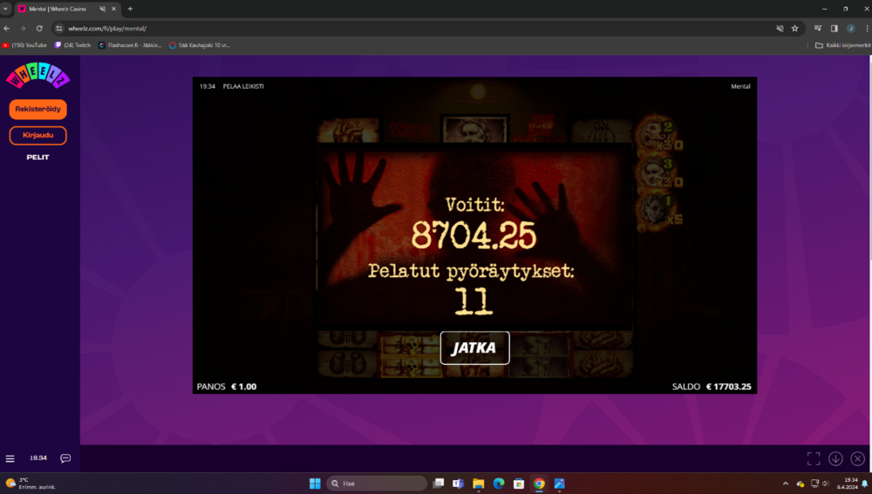Open the YouTube bookmark
This screenshot has width=872, height=494.
24,45
